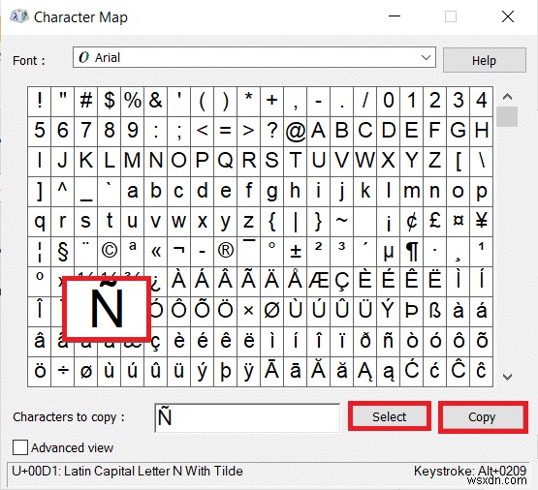
Task: Select the lowercase eth ð cell
Action: click(x=365, y=341)
